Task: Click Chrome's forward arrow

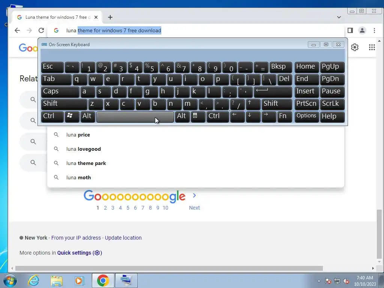Action: point(29,30)
